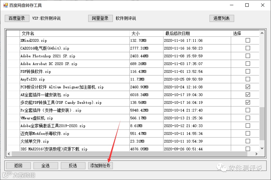Open the 进度列表 progress list
This screenshot has width=271, height=180.
click(x=222, y=18)
